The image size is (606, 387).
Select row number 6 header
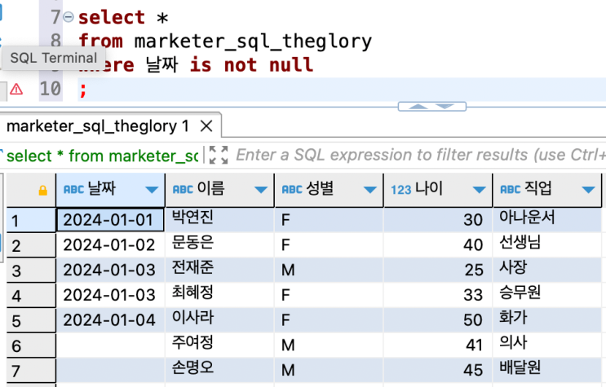[x=31, y=345]
